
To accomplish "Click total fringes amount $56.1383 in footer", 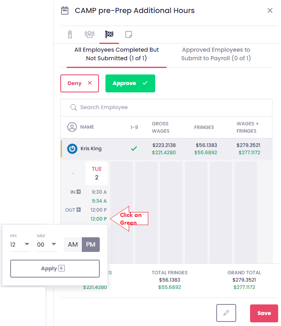I will tap(170, 280).
